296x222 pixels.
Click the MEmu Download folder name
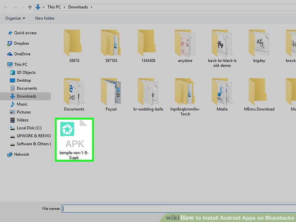[259, 109]
